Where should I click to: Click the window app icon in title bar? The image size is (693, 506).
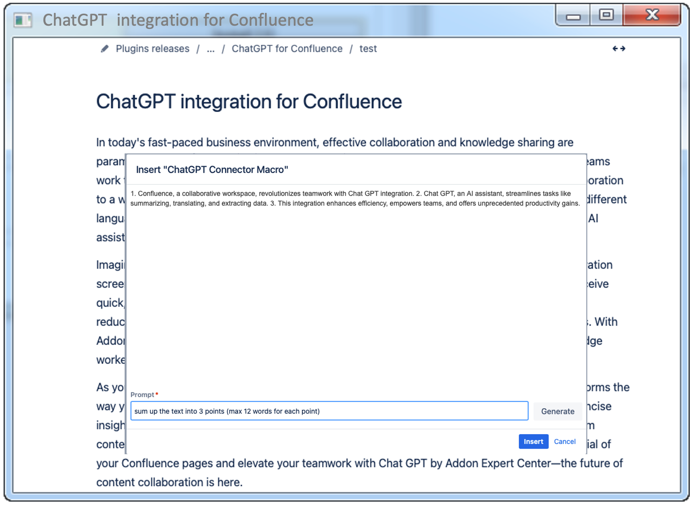(23, 20)
